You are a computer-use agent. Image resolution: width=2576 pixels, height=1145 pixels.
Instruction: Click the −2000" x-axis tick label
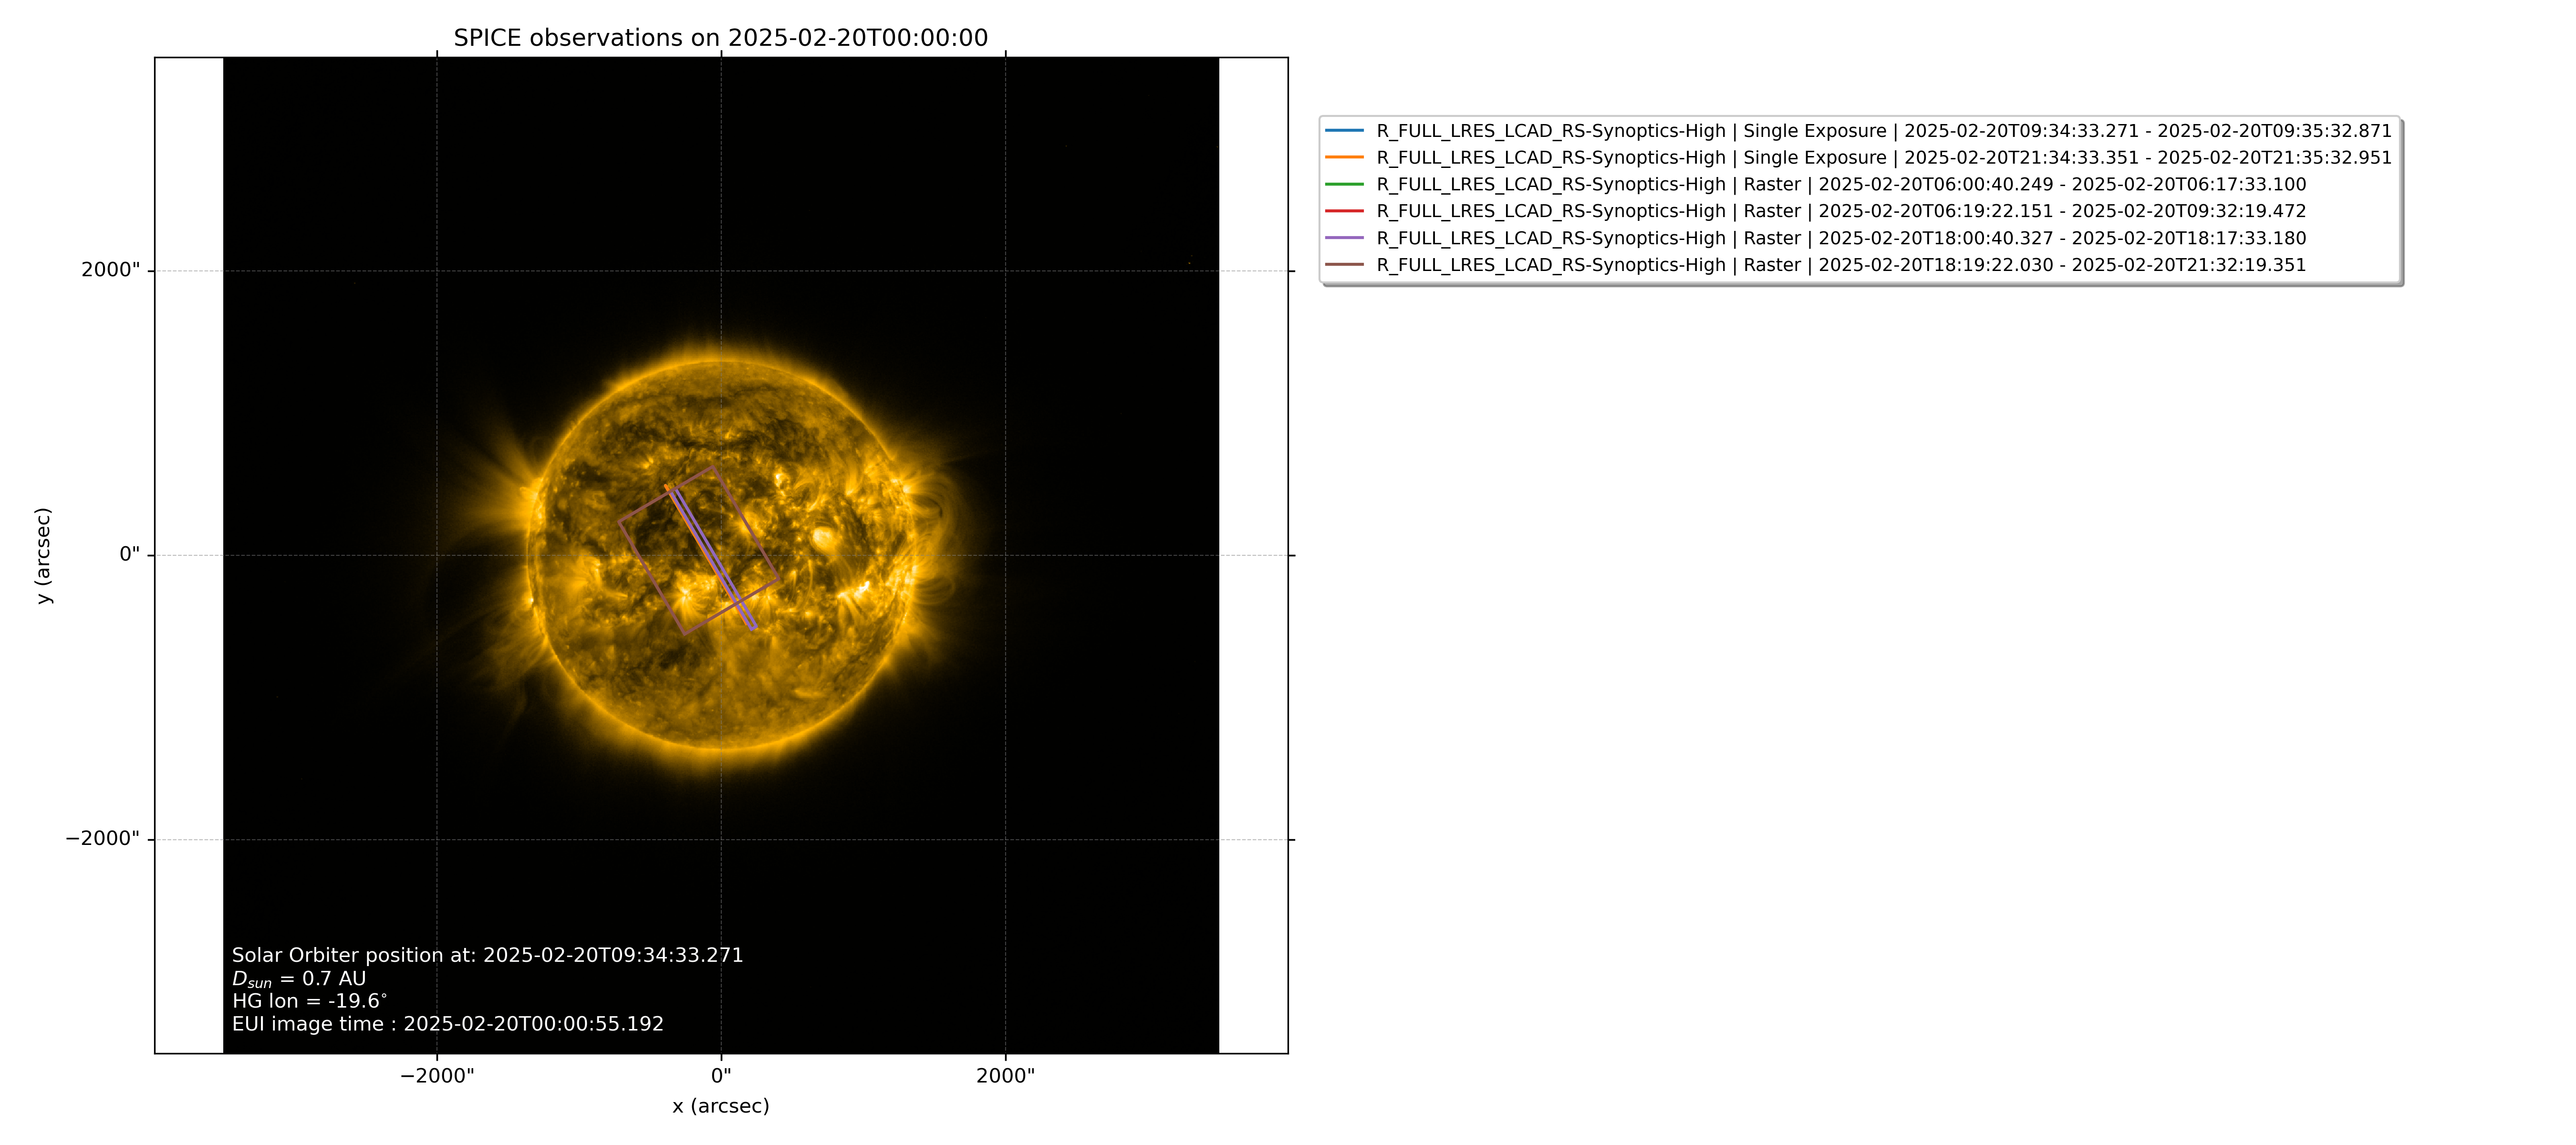click(437, 1076)
